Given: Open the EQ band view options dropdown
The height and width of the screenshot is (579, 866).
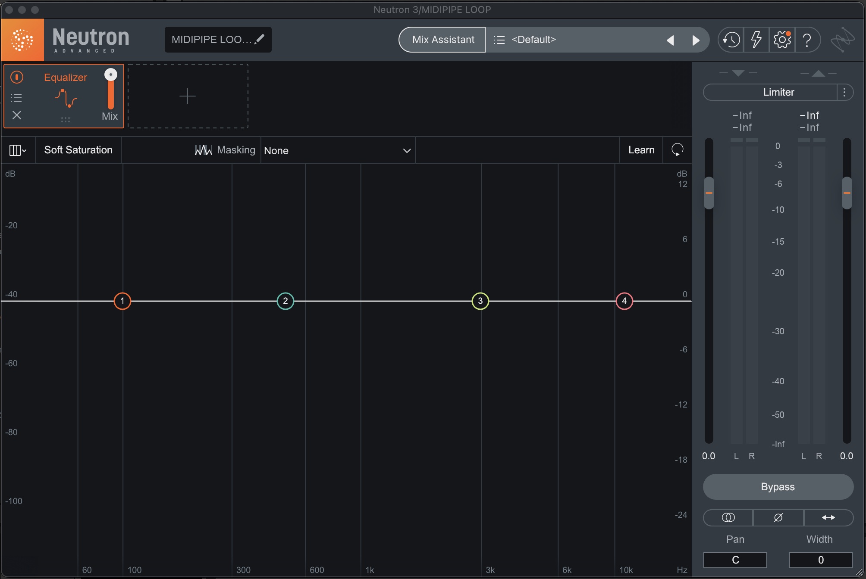Looking at the screenshot, I should pos(18,150).
